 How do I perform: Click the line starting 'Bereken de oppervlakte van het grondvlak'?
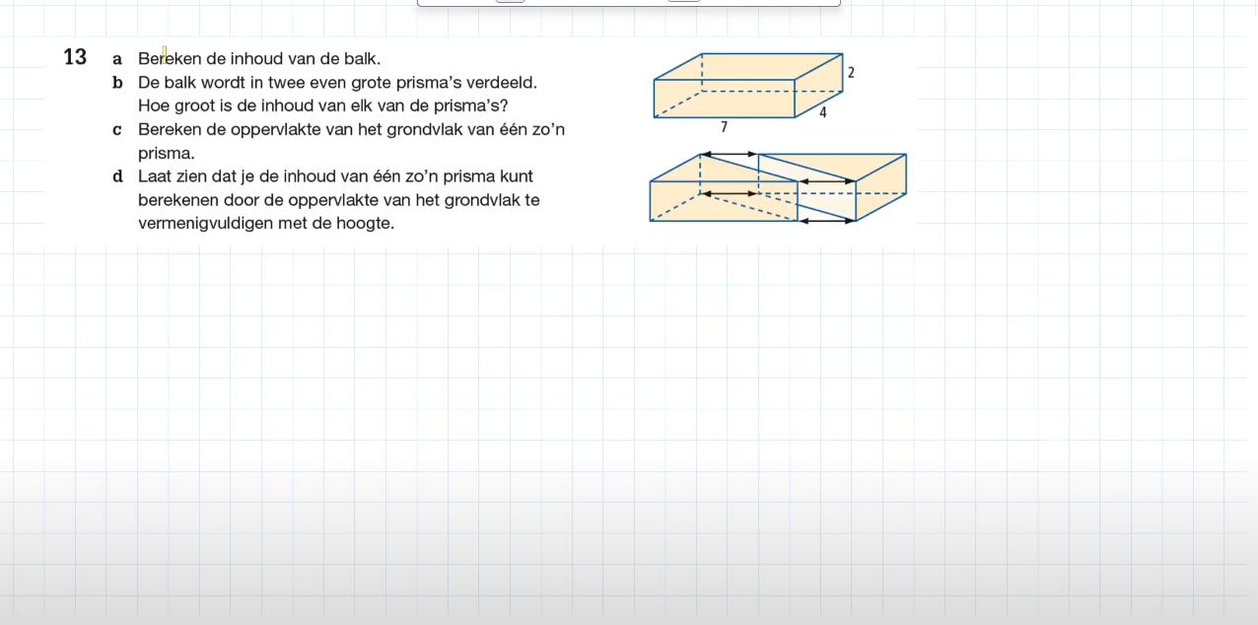pos(352,130)
